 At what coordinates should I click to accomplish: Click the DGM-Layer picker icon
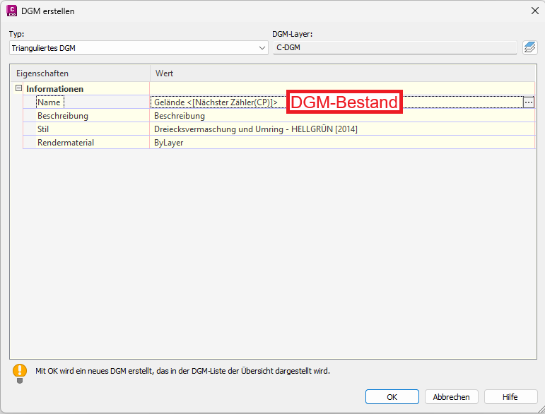click(529, 47)
